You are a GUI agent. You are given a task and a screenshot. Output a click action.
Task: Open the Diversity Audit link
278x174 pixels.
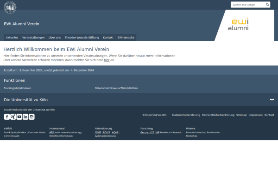[x=12, y=136]
